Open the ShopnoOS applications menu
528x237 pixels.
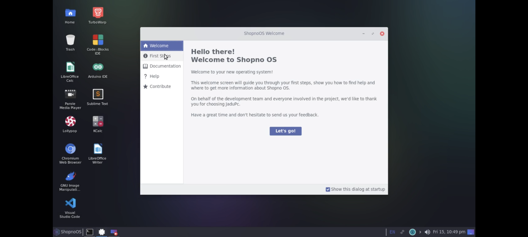pyautogui.click(x=68, y=232)
